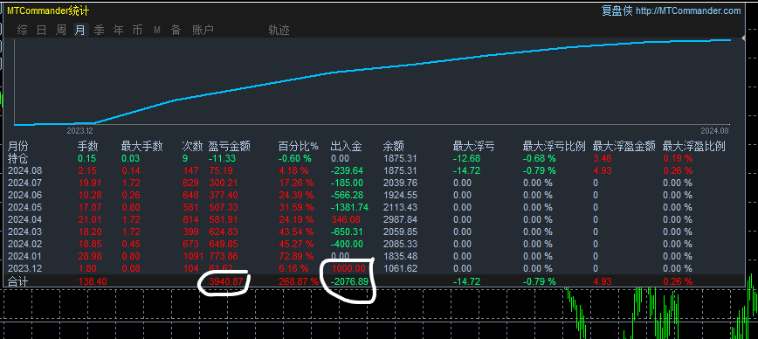Click the 月份 column header

point(17,146)
